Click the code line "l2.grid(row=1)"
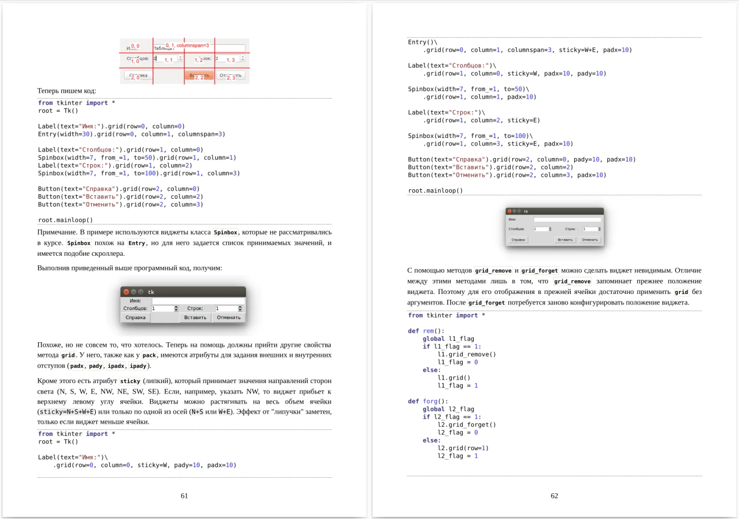739x519 pixels. [463, 448]
